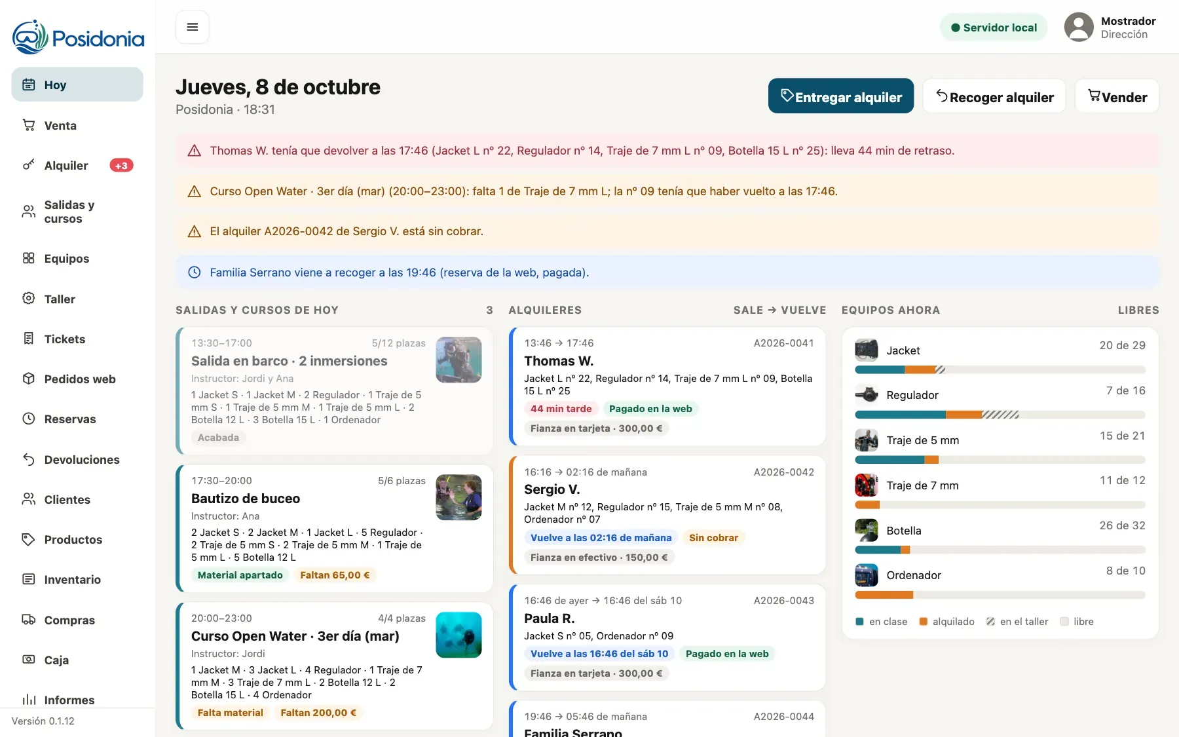Click the Pedidos web box icon
The image size is (1179, 737).
click(29, 379)
